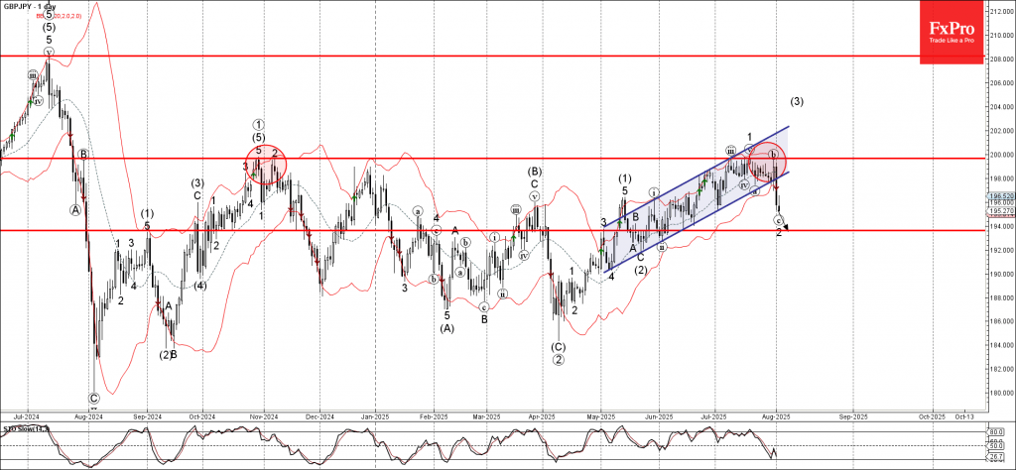Click the FxPro logo
1016x470 pixels.
click(952, 33)
